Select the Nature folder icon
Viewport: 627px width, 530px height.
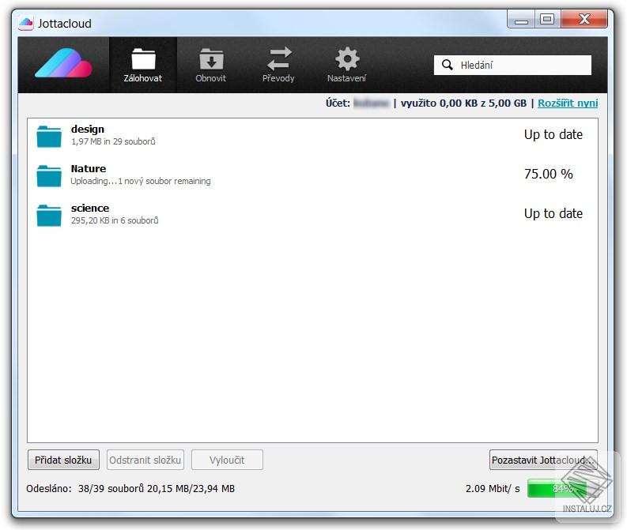(49, 176)
